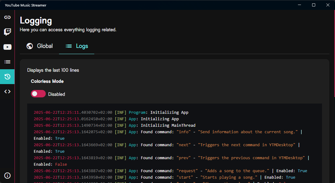Screen dimensions: 335x183
Task: Click "Displays the last 100 lines" text
Action: tap(53, 70)
